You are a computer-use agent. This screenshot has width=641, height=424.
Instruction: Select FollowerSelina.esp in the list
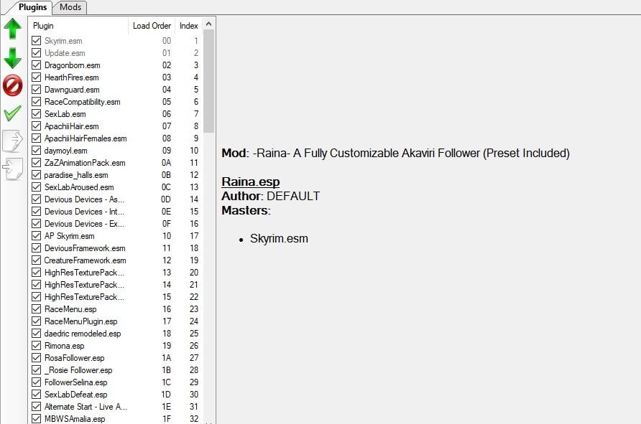pyautogui.click(x=75, y=382)
